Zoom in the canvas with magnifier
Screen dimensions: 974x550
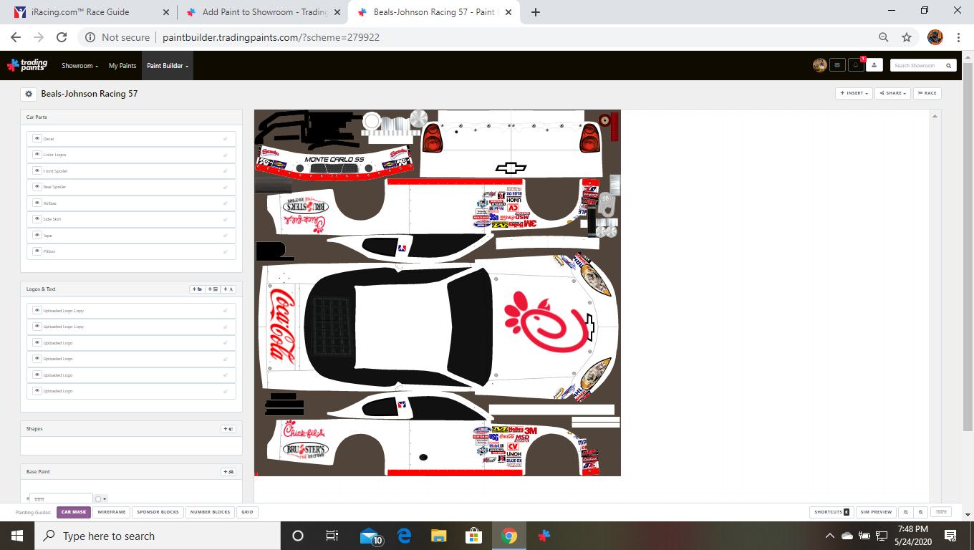[921, 512]
